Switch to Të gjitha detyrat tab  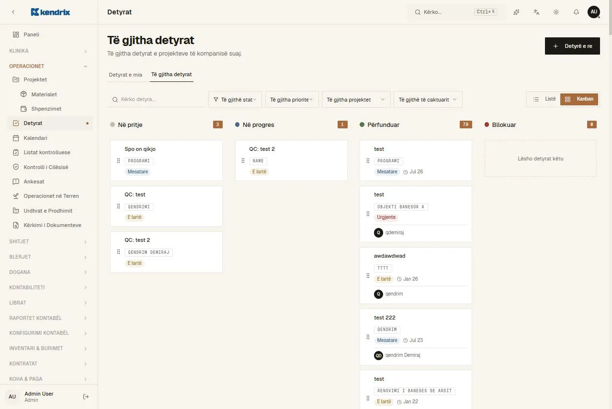tap(171, 75)
